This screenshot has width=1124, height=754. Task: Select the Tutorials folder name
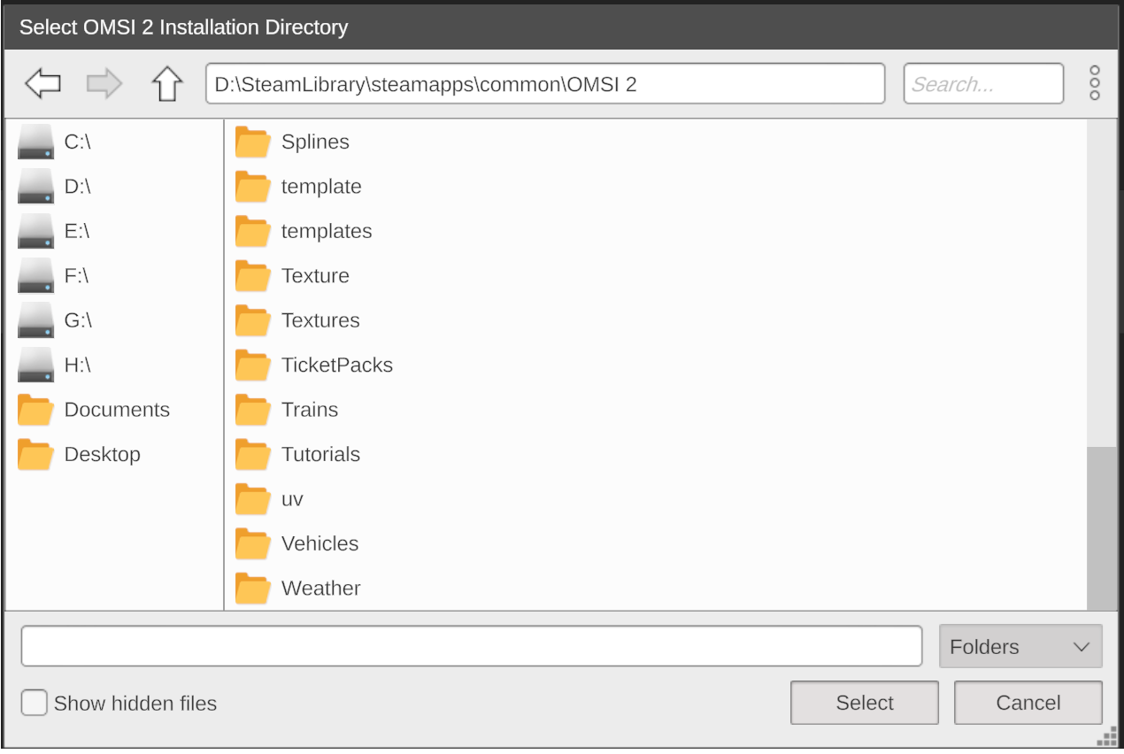point(320,454)
